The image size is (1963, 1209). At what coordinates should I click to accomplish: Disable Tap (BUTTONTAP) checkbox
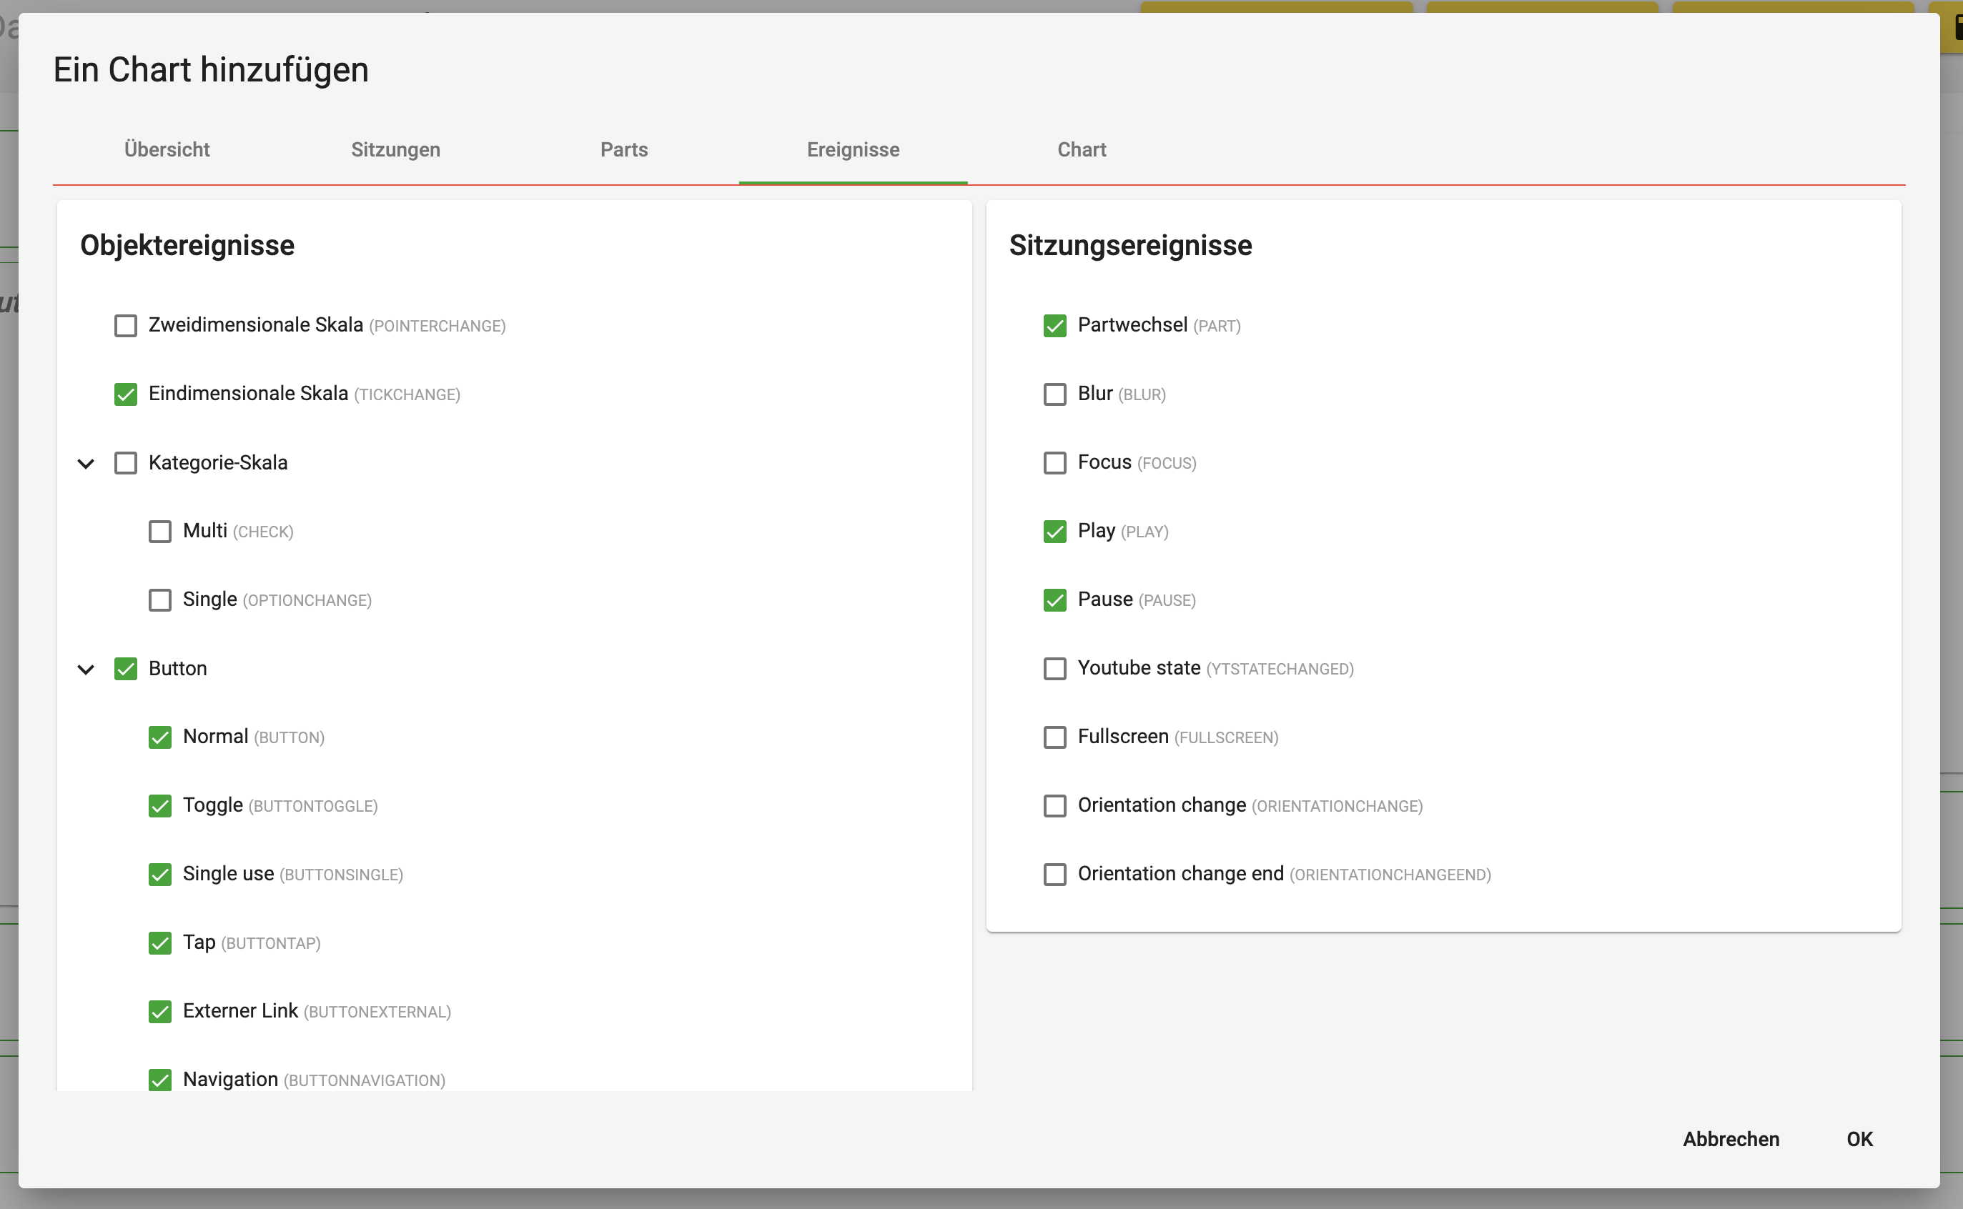160,943
